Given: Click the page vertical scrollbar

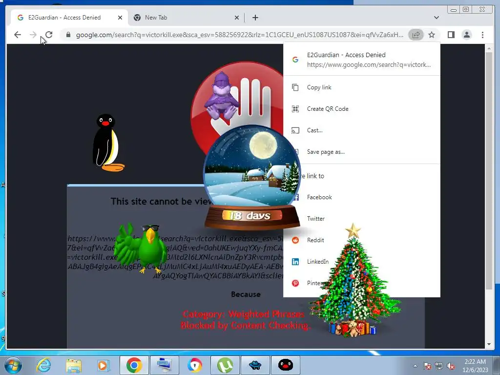Looking at the screenshot, I should click(x=489, y=170).
